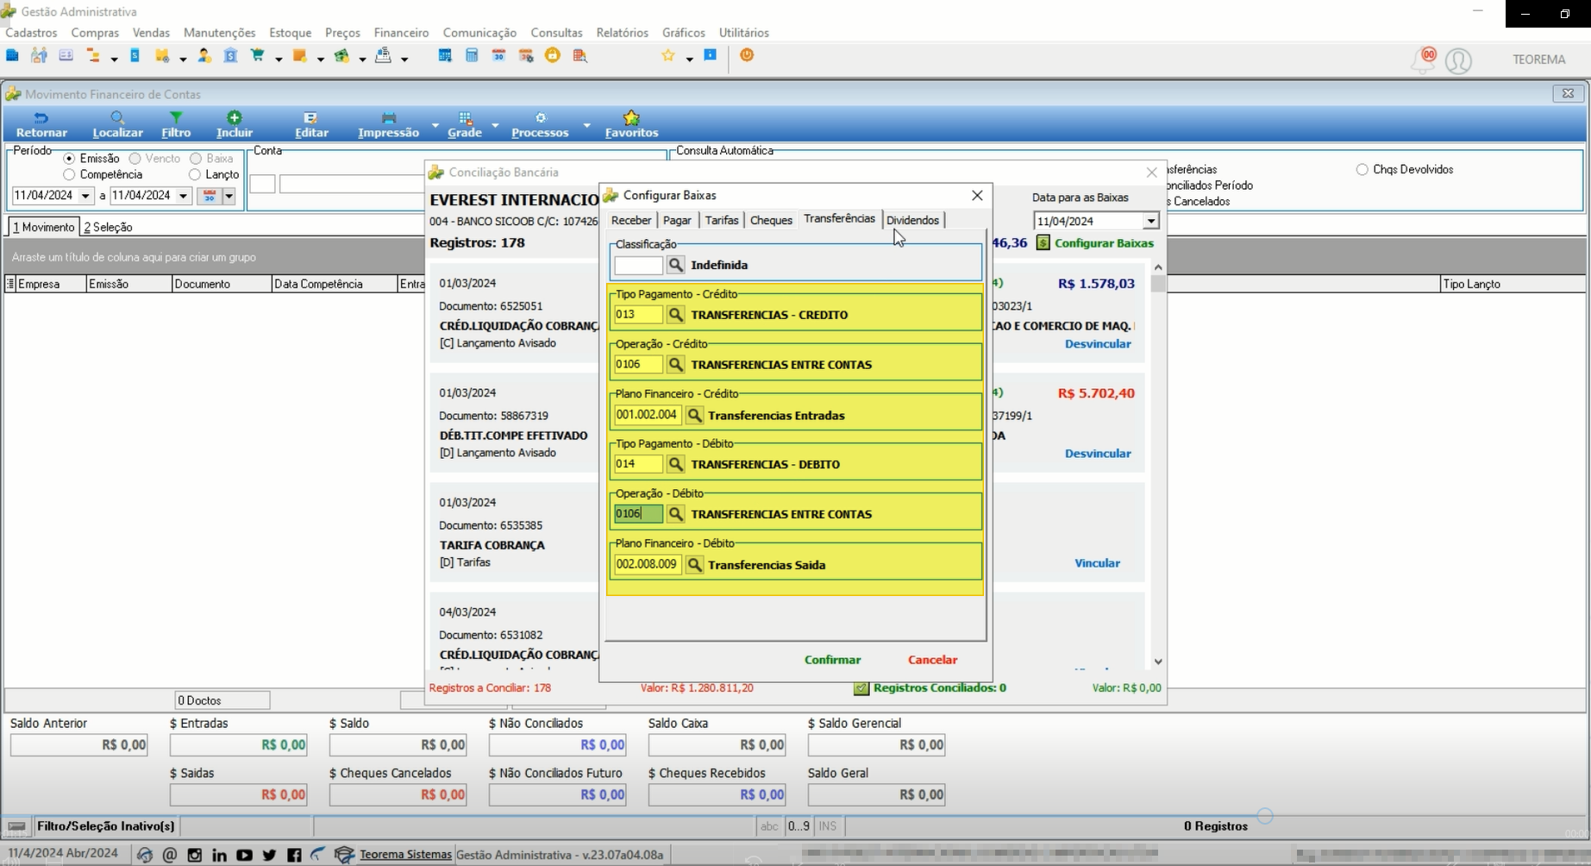Click the Desvincular link for R$ 1.578,03
1591x866 pixels.
(x=1098, y=344)
